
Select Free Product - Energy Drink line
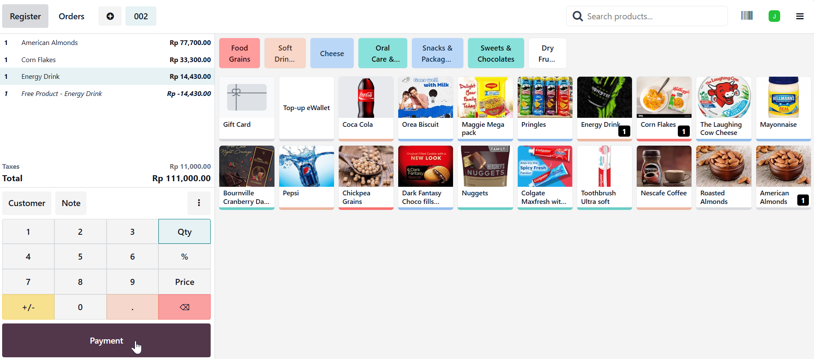tap(107, 93)
